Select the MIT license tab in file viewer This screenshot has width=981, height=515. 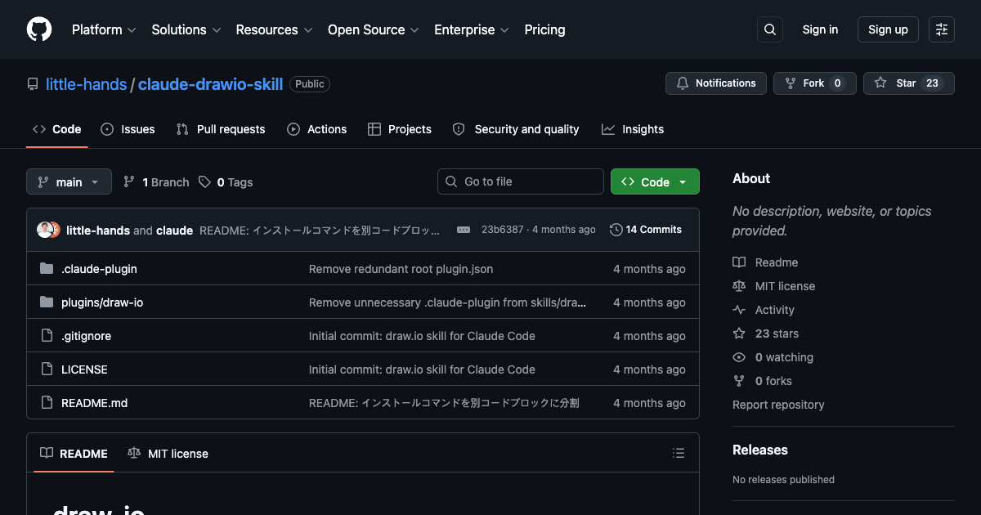point(168,453)
